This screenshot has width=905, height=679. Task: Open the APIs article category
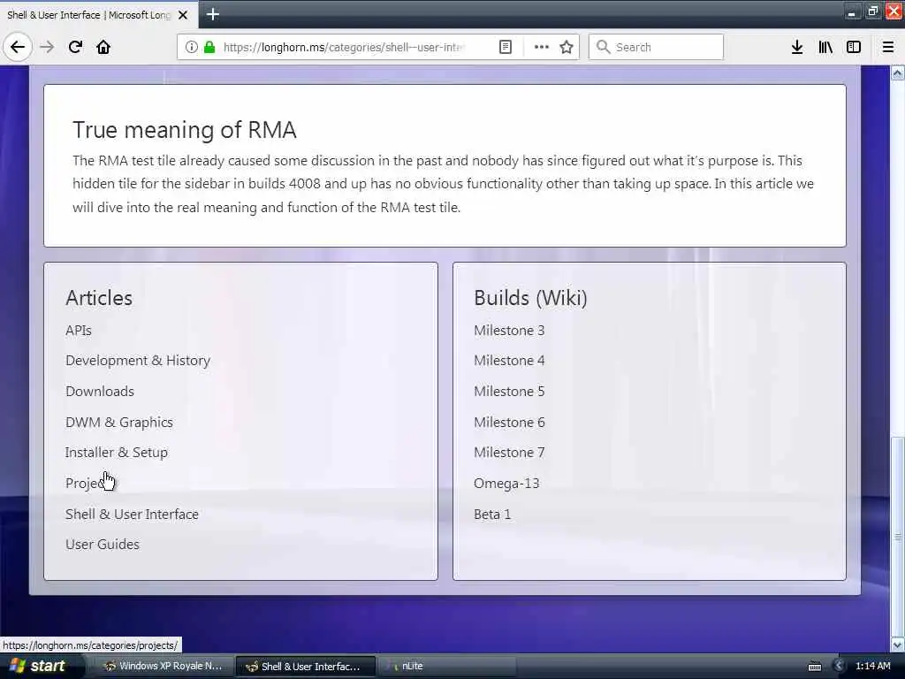click(79, 331)
